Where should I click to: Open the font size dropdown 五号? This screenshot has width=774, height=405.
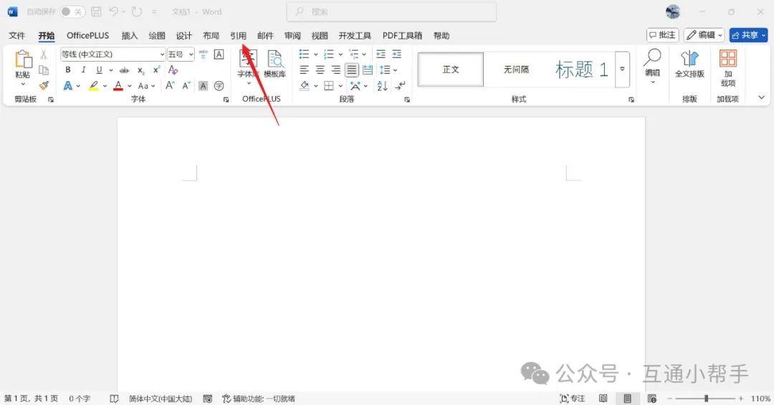[191, 54]
